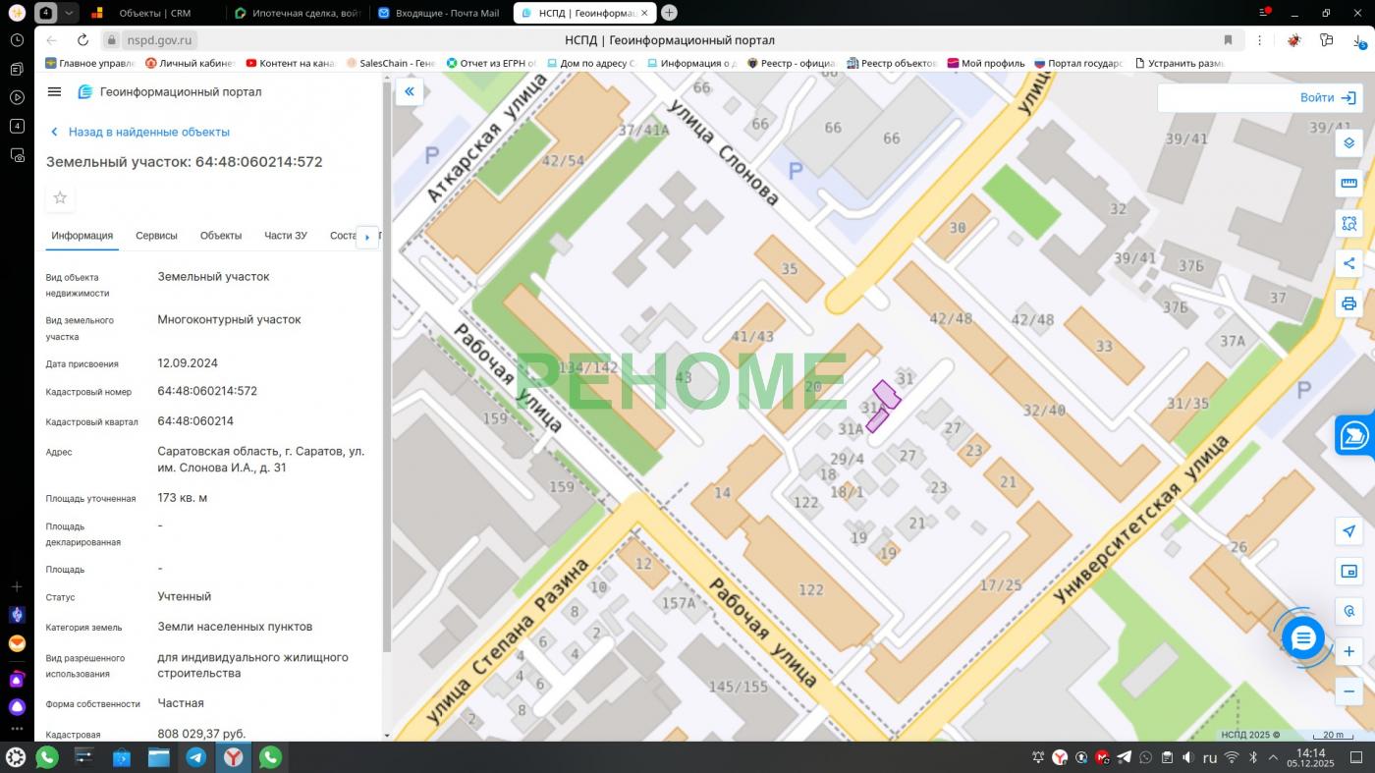This screenshot has width=1375, height=773.
Task: Switch to the Части ЗУ tab
Action: coord(286,236)
